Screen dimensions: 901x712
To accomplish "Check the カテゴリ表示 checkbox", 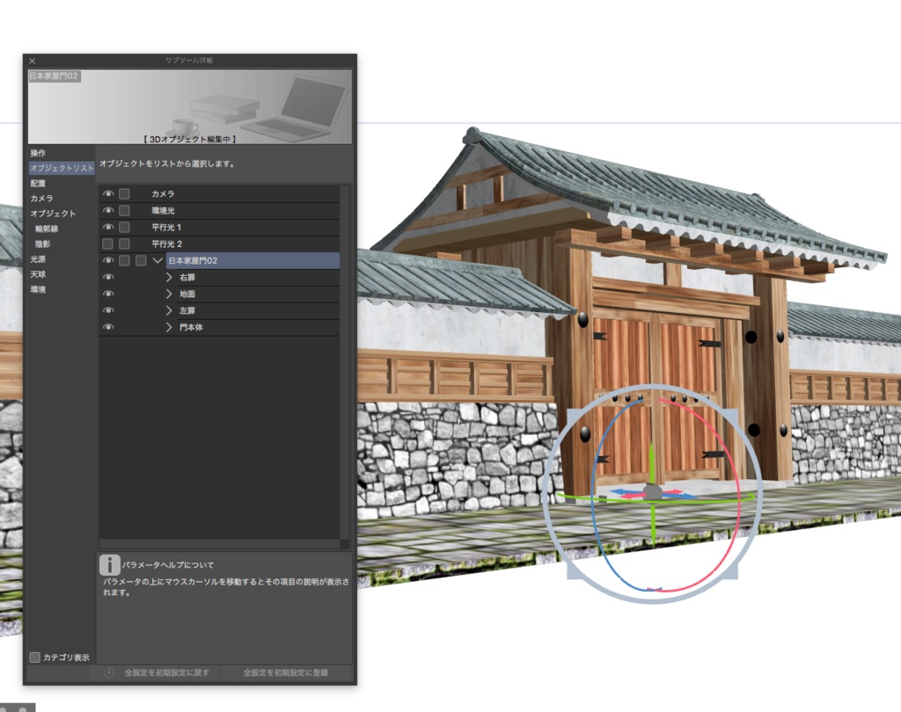I will (35, 656).
